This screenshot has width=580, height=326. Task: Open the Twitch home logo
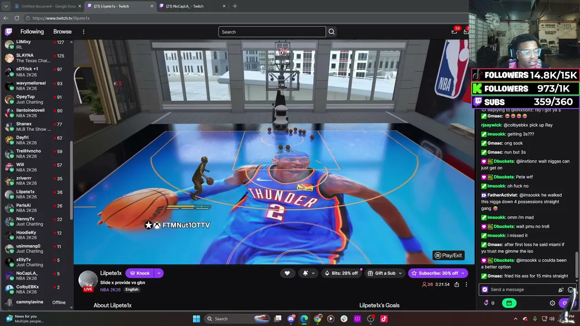click(x=9, y=32)
